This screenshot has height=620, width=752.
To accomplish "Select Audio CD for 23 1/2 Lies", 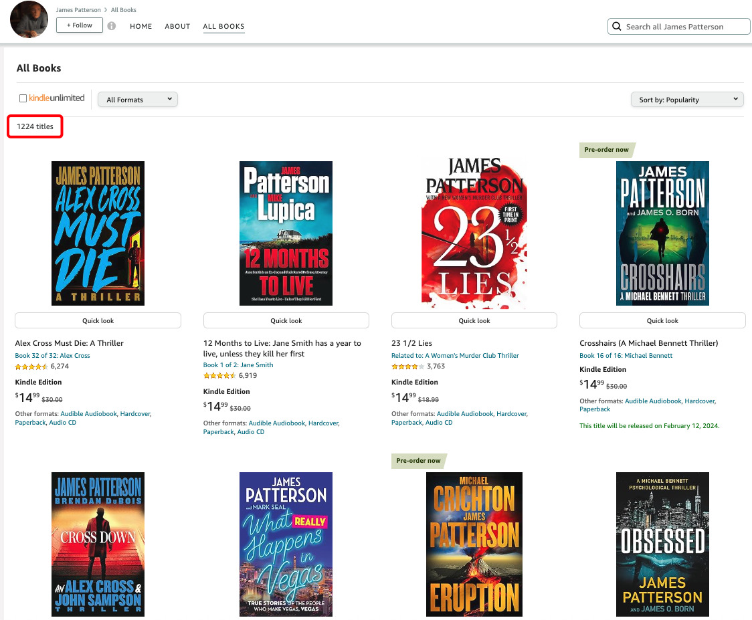I will coord(438,423).
